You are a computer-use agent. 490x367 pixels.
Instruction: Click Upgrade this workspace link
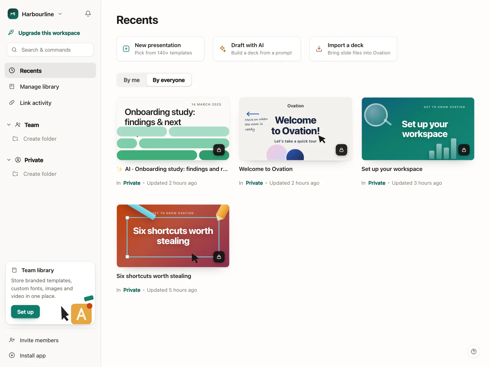[49, 33]
